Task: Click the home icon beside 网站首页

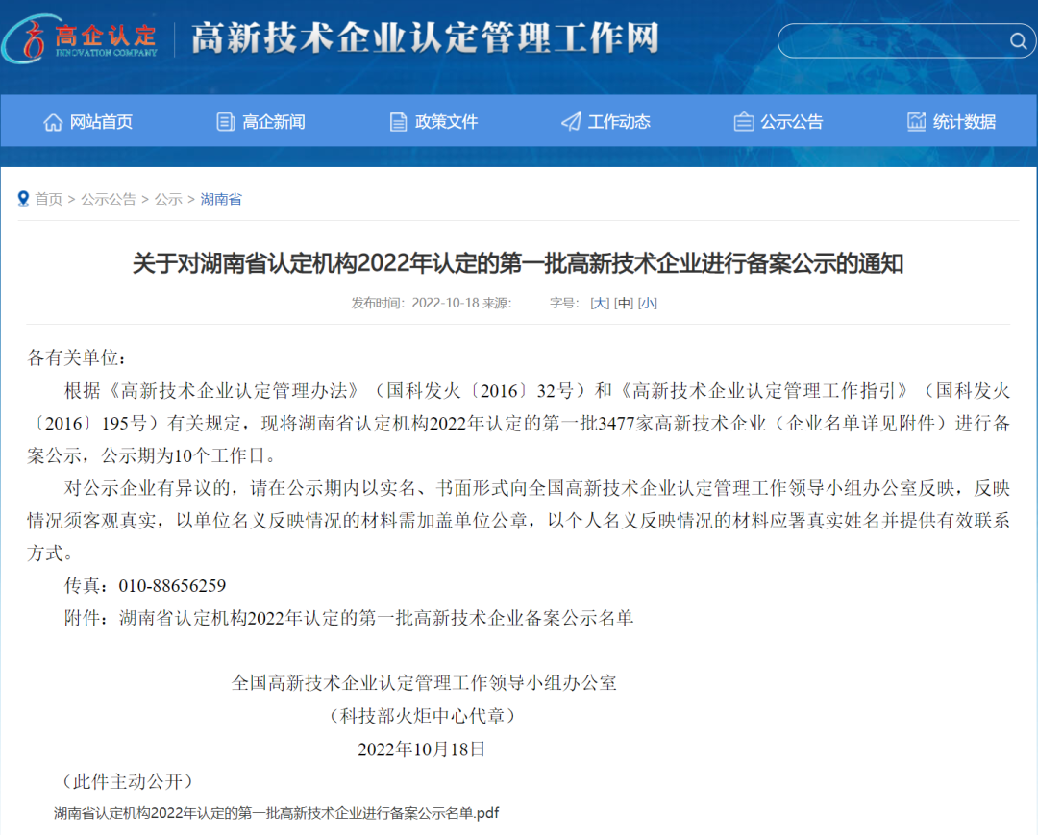Action: pos(53,121)
